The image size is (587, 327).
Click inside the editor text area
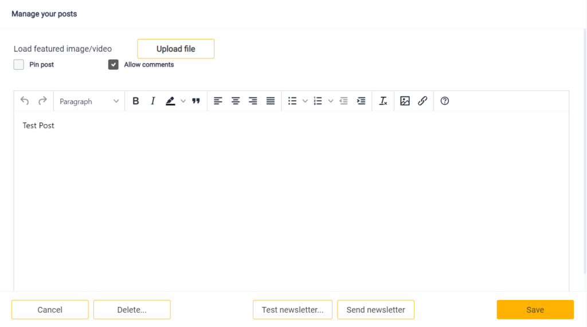pyautogui.click(x=291, y=201)
